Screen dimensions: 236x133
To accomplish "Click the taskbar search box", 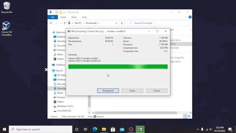I will pyautogui.click(x=41, y=129).
